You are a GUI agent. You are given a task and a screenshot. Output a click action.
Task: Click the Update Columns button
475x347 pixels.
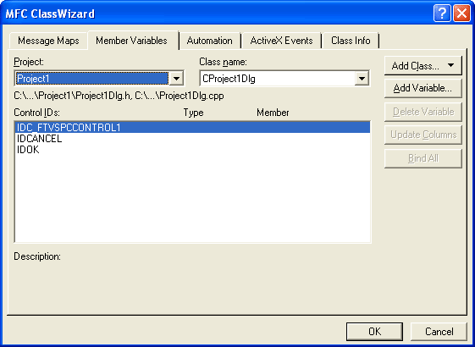(423, 135)
